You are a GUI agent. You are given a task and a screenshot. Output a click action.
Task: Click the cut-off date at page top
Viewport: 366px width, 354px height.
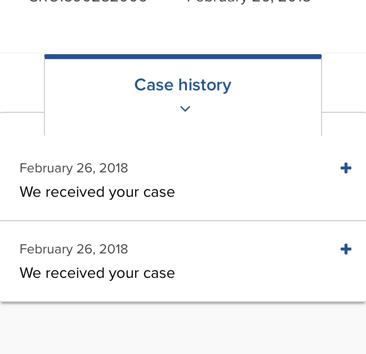(248, 1)
